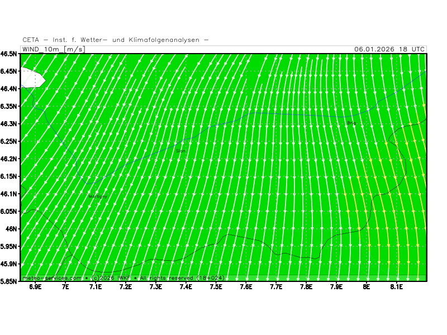
Task: Click the Brig city label
Action: [351, 123]
